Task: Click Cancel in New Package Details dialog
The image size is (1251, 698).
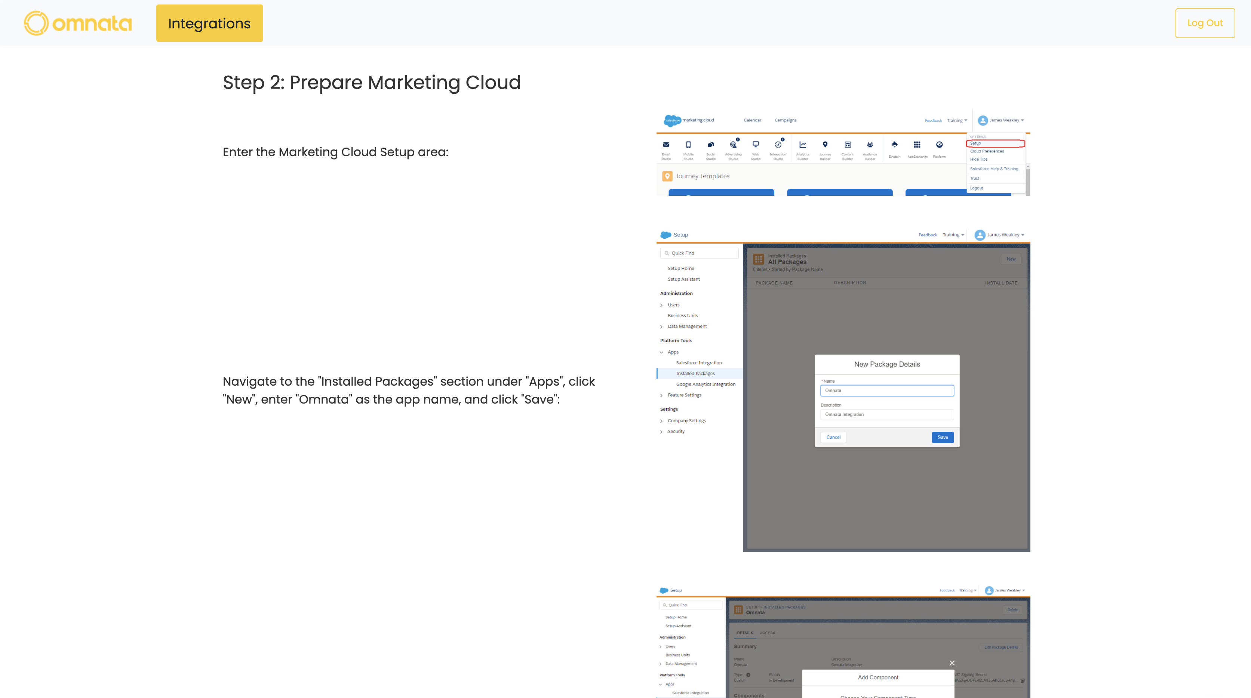Action: (x=833, y=437)
